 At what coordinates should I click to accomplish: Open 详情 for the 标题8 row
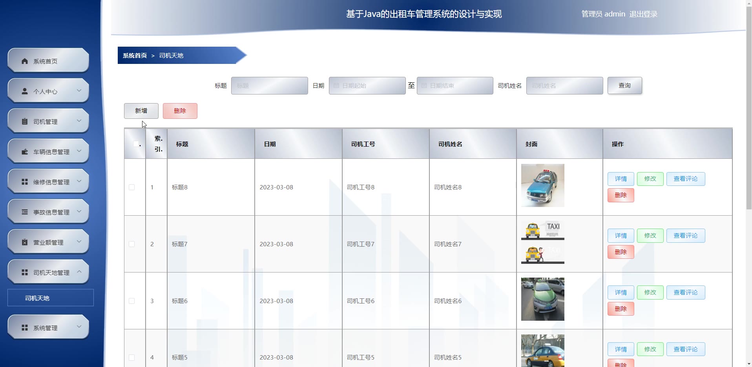(621, 179)
